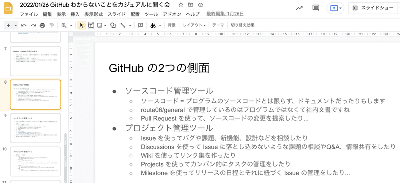Insert a shape
This screenshot has height=183, width=400.
click(113, 25)
